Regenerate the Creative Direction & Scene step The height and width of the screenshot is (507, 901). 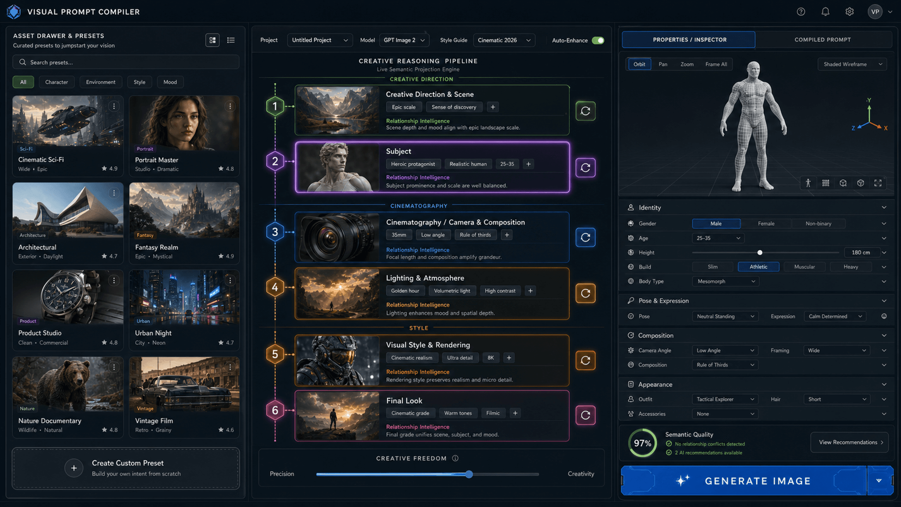[x=586, y=111]
